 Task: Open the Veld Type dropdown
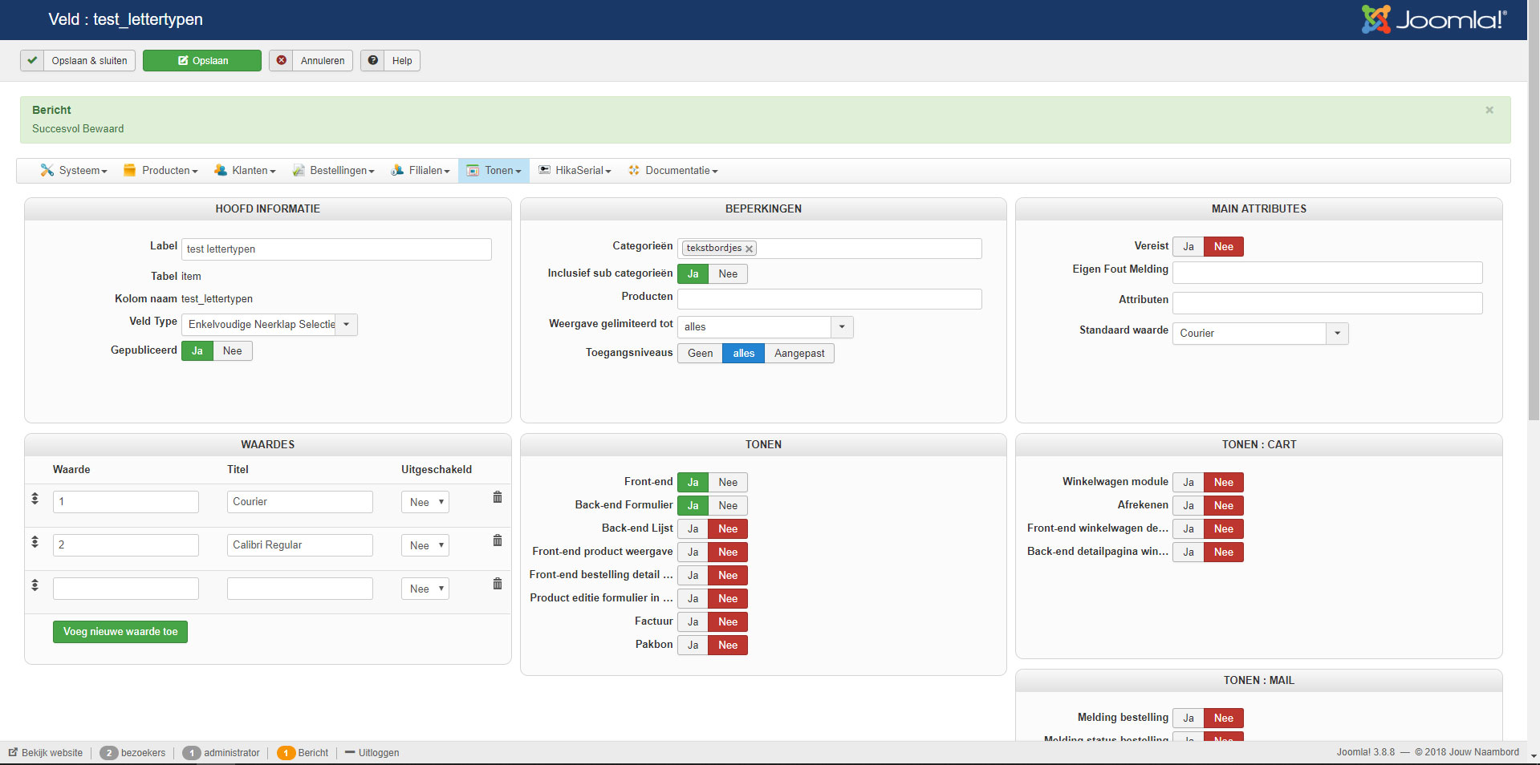point(270,324)
